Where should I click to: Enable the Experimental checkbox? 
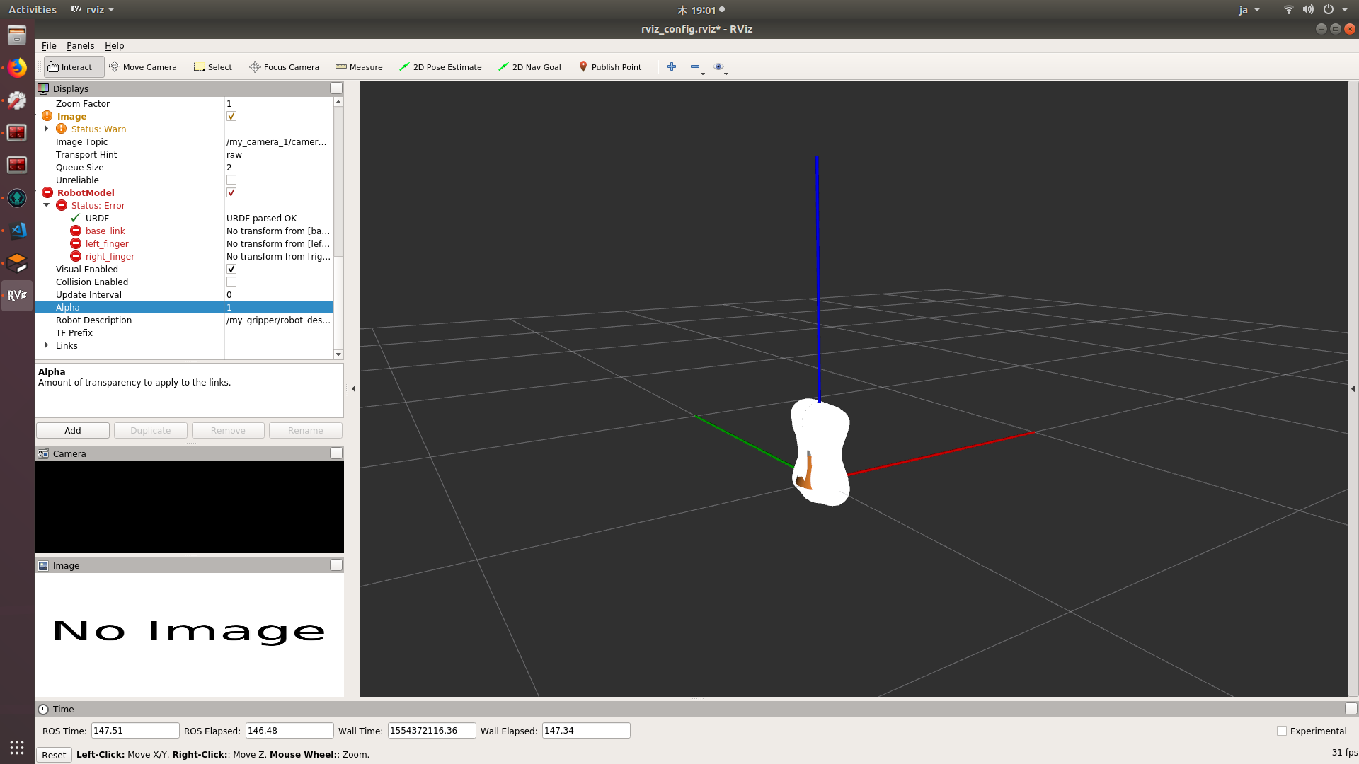pyautogui.click(x=1282, y=731)
